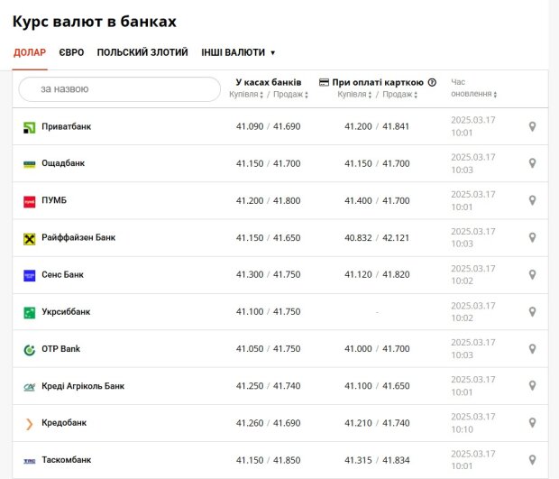Sort by card payment Продаж rate
Screen dimensions: 559x479
[399, 95]
